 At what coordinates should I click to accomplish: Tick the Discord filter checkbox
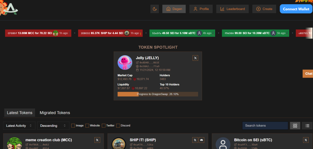(118, 126)
